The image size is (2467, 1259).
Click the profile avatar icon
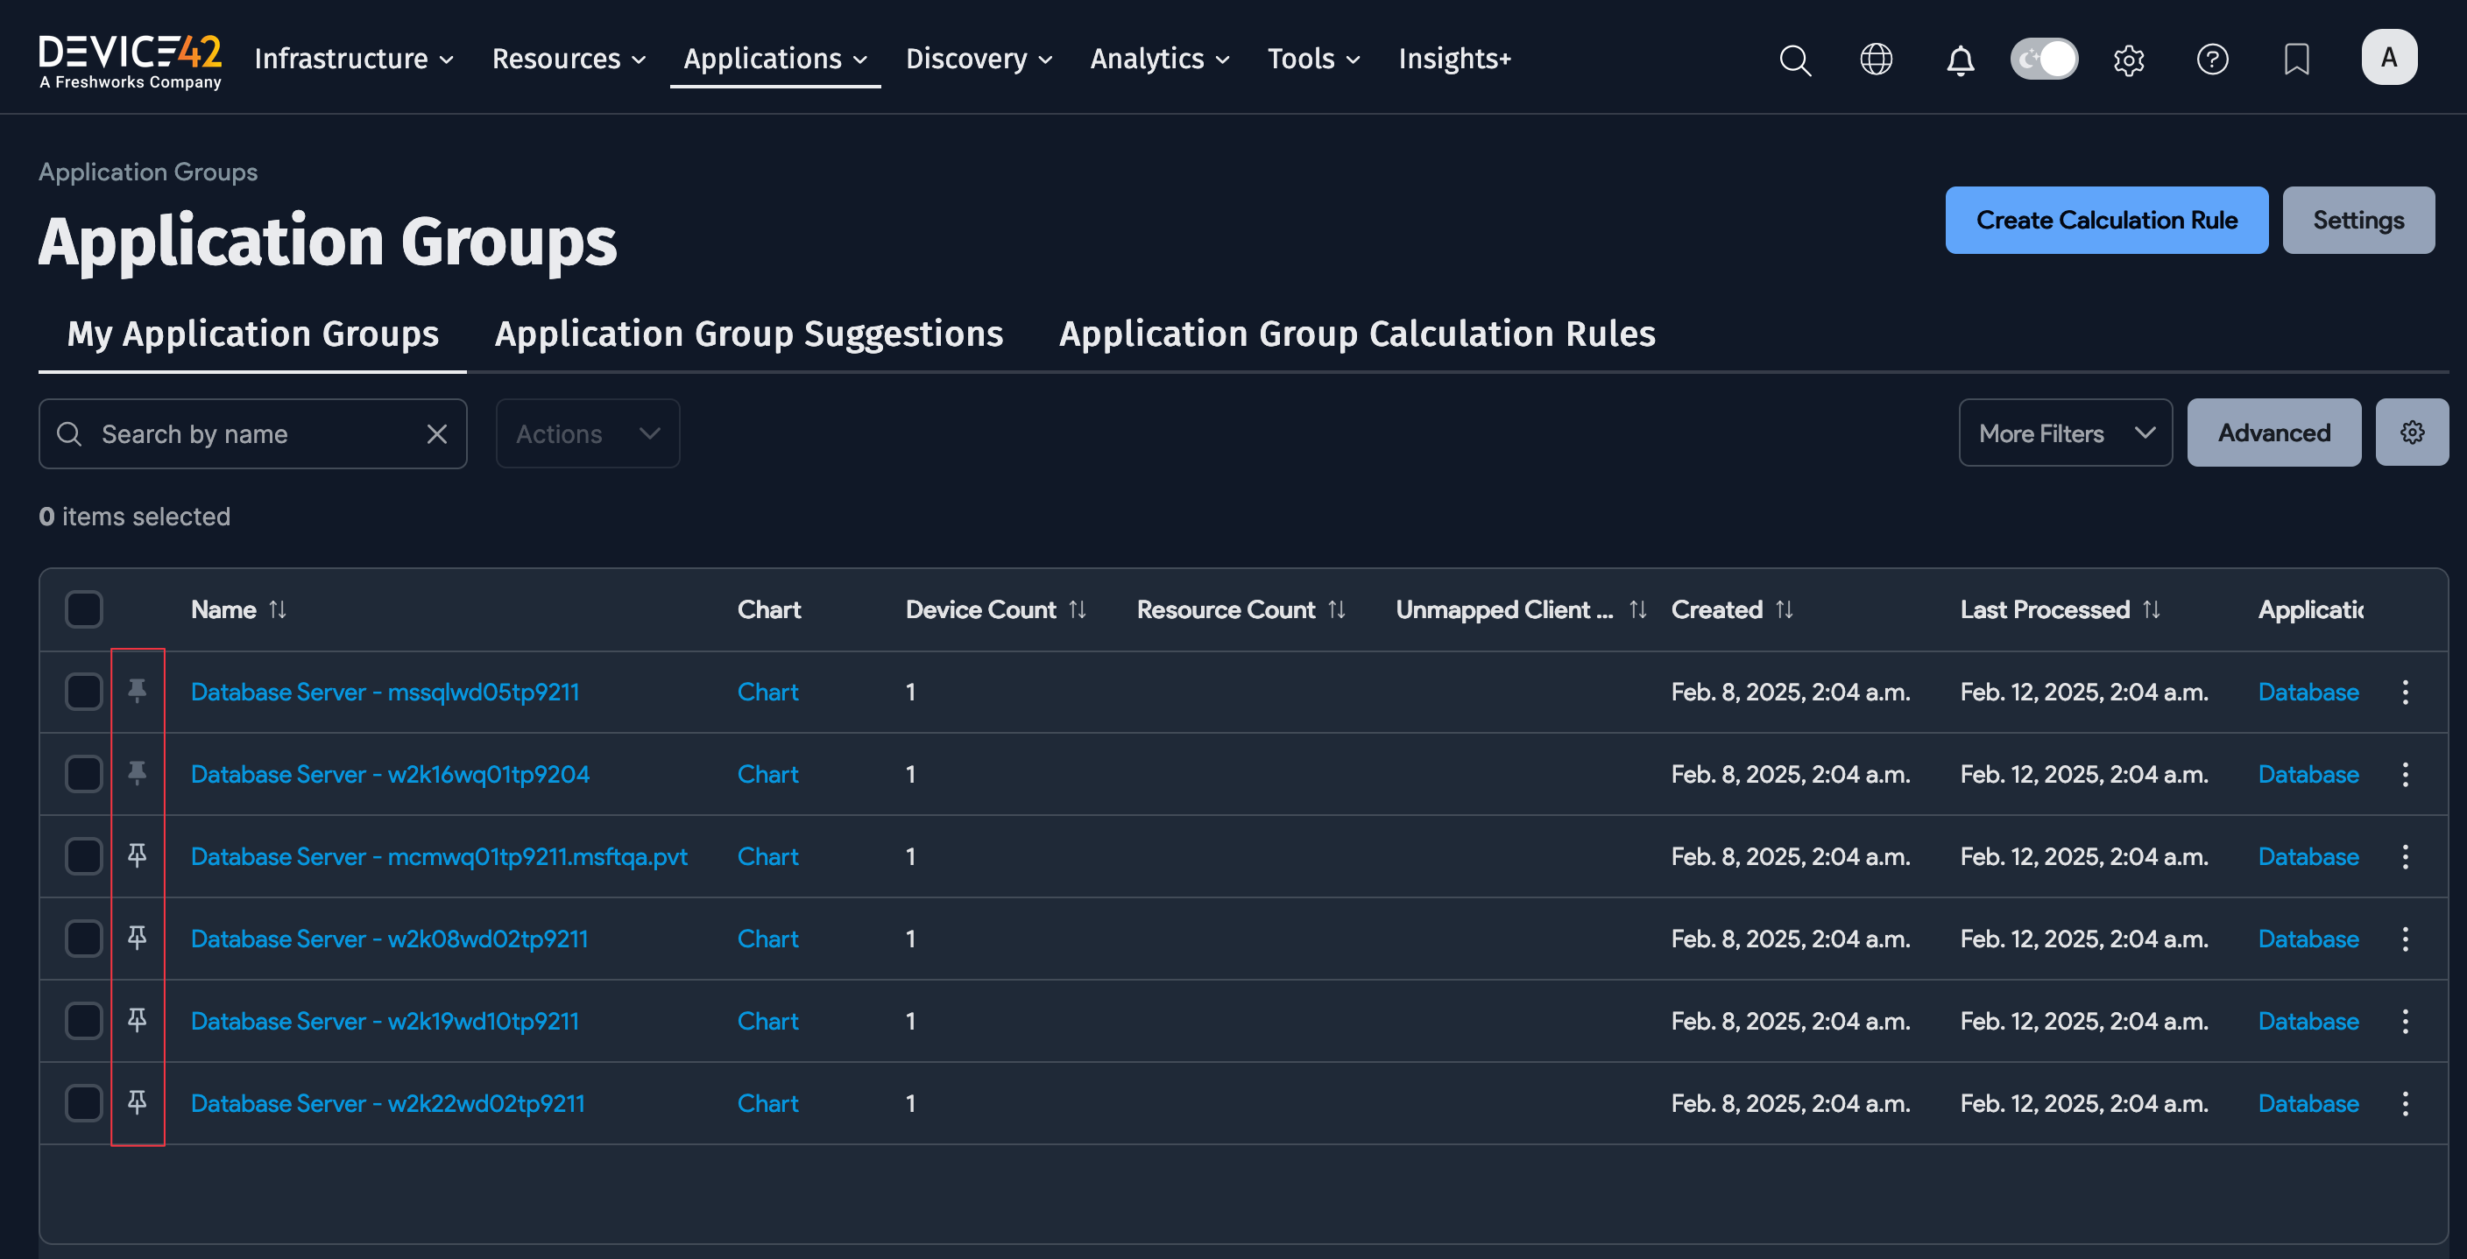click(x=2389, y=57)
